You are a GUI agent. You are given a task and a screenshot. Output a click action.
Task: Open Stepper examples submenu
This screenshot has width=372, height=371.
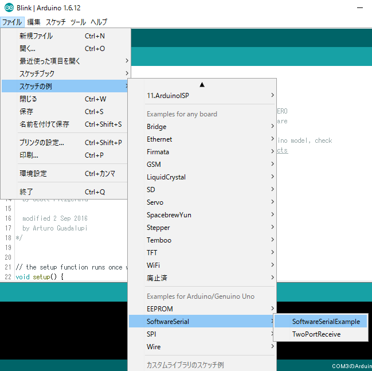pyautogui.click(x=202, y=228)
